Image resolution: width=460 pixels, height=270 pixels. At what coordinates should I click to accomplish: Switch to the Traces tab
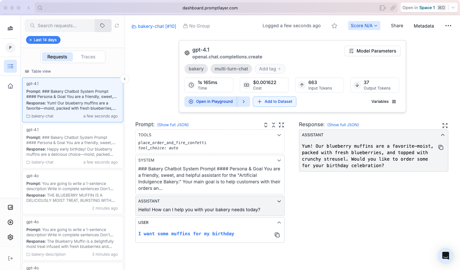coord(88,57)
